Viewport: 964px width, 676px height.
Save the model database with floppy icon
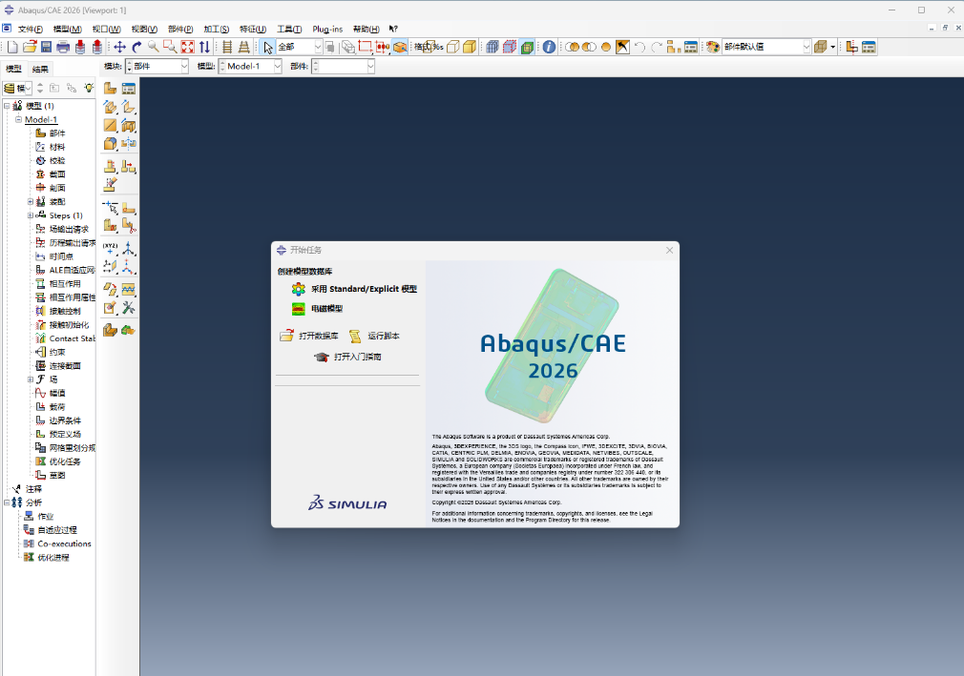pos(46,47)
